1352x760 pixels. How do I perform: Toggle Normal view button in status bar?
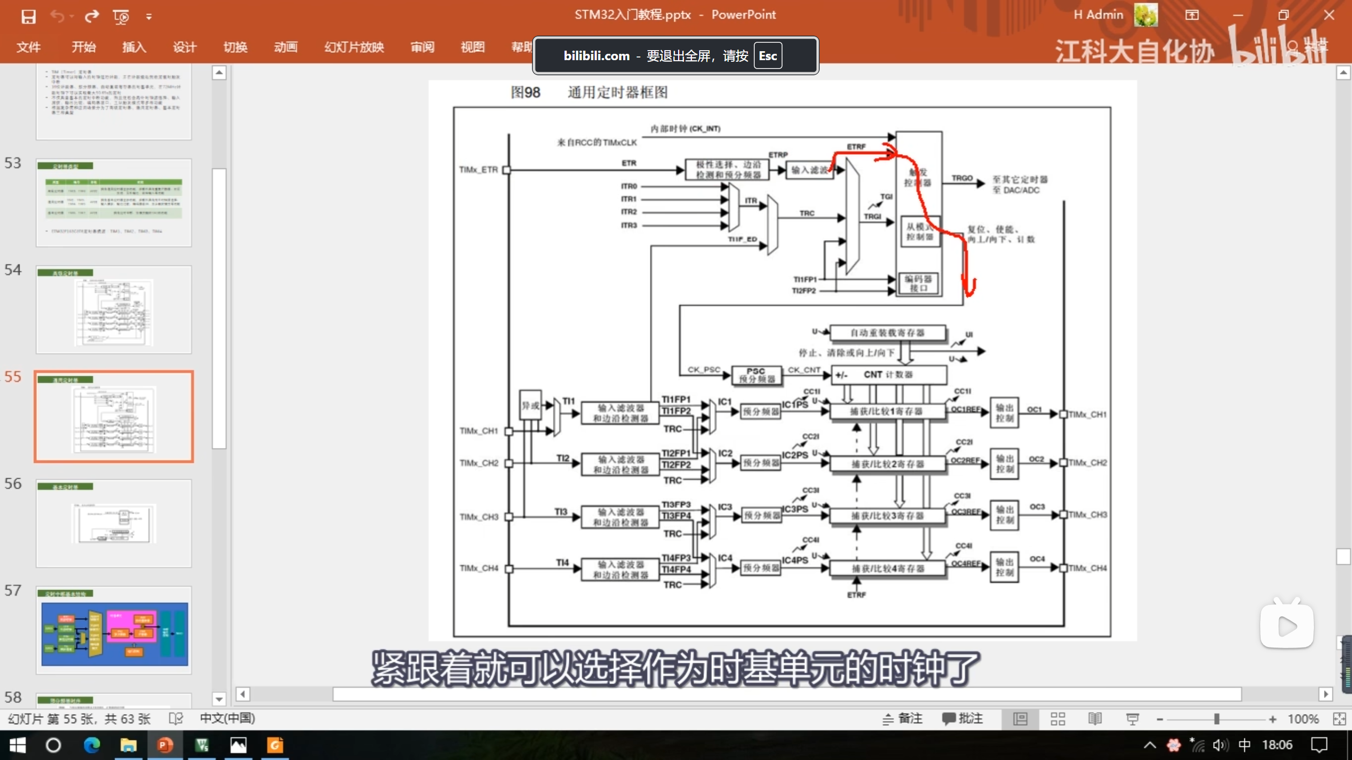click(x=1020, y=719)
